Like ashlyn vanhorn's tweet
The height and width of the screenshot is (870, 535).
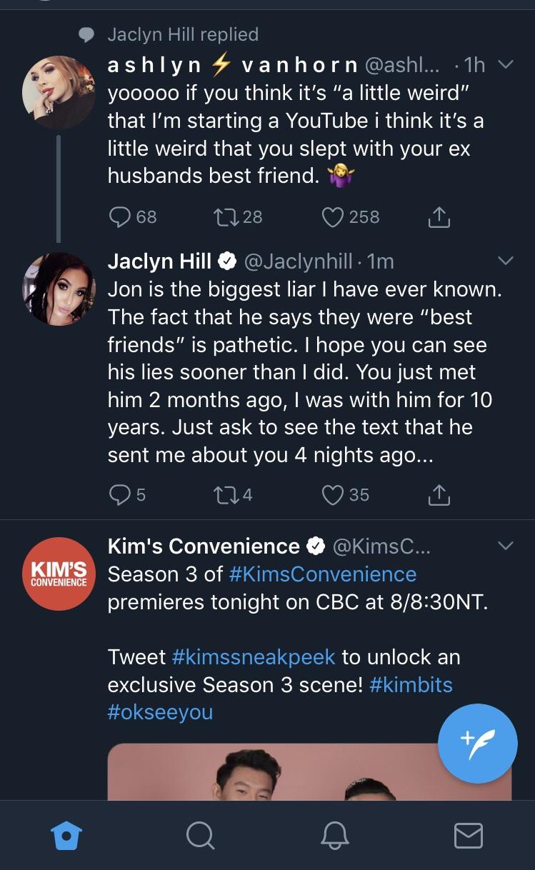[x=332, y=217]
